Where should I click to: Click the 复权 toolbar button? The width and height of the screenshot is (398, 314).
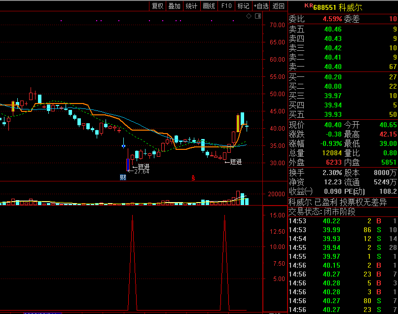click(157, 6)
